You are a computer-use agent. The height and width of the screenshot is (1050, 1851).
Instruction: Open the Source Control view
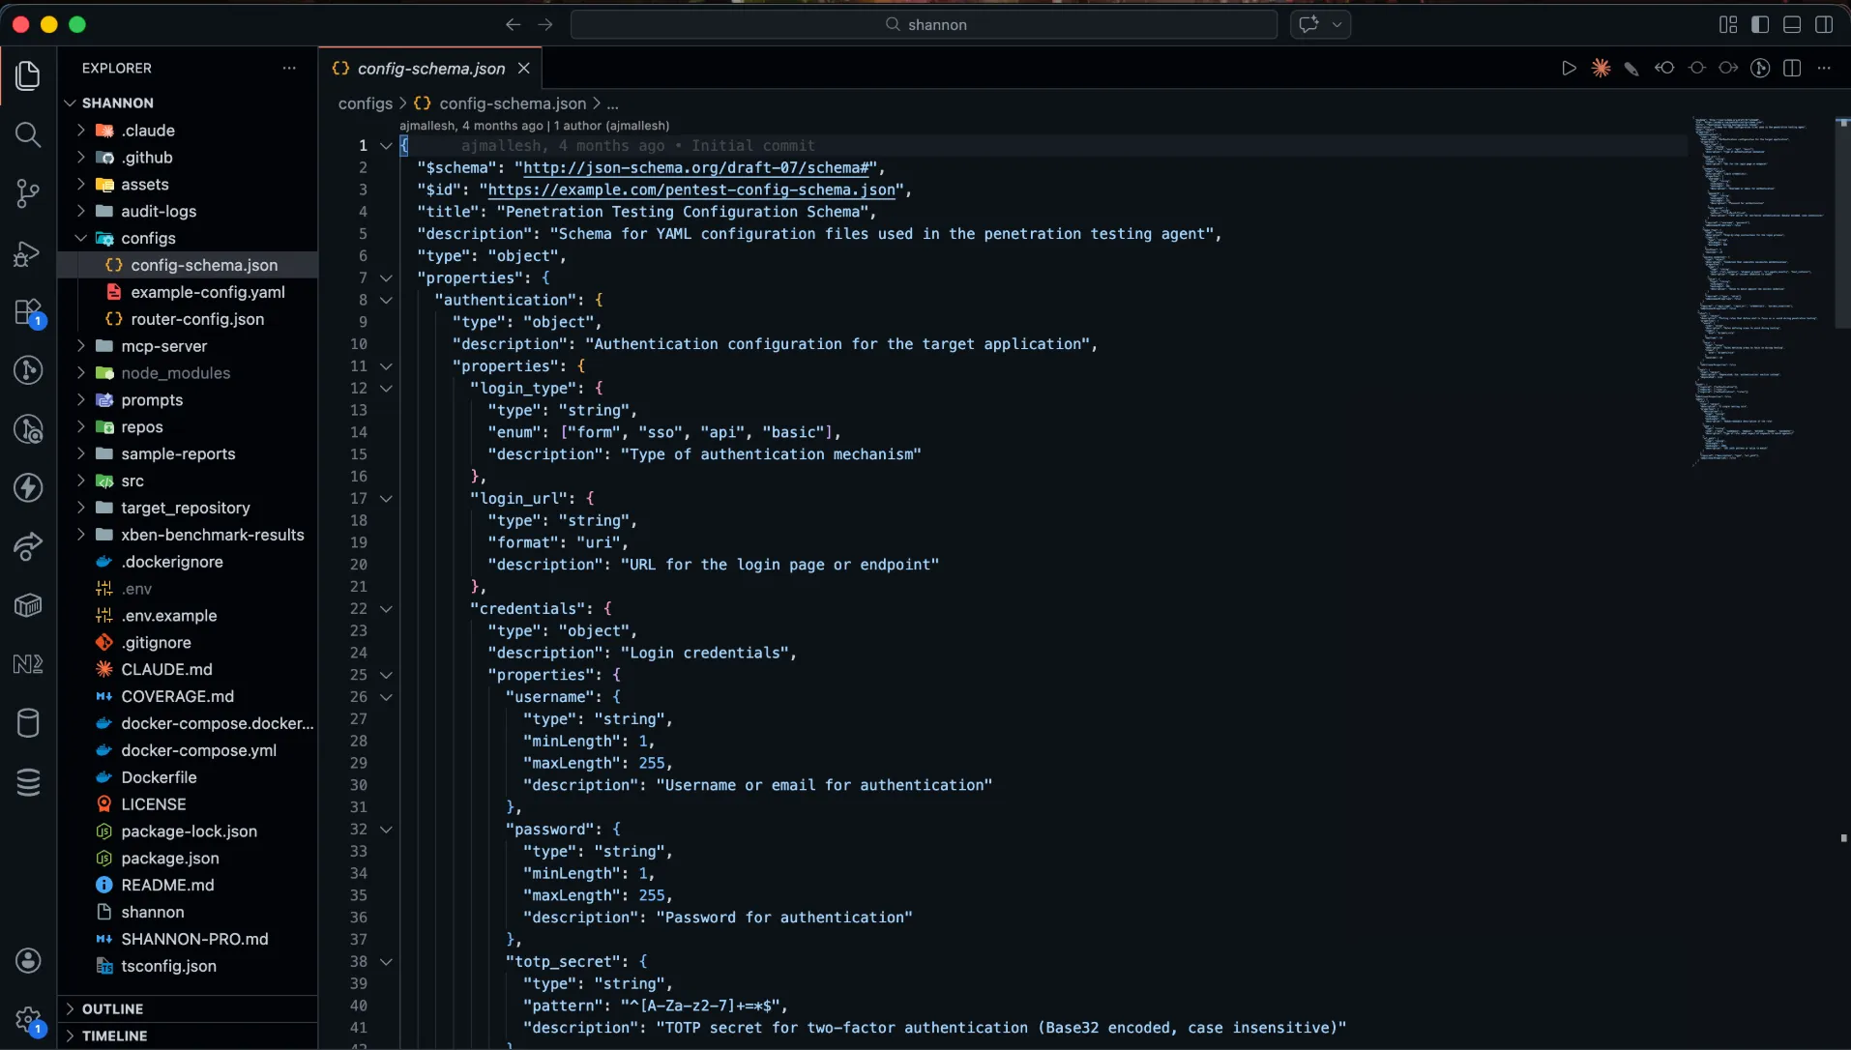[28, 193]
